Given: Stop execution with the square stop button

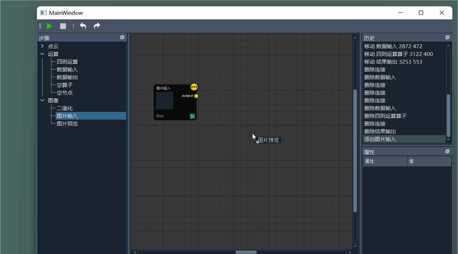Looking at the screenshot, I should [63, 26].
